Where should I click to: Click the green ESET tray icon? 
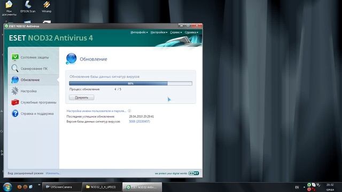309,185
